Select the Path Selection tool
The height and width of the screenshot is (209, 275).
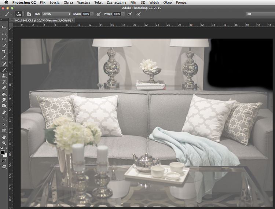point(4,124)
